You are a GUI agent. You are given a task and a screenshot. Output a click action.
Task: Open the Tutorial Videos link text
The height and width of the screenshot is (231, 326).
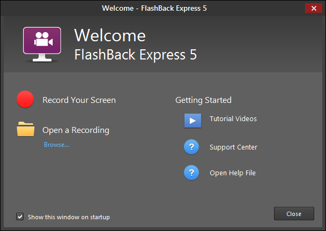233,119
